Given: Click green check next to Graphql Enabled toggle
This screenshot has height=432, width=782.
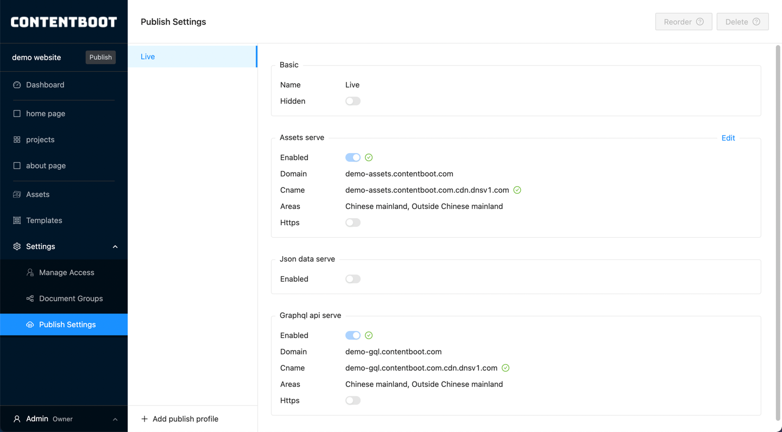Looking at the screenshot, I should [x=369, y=335].
